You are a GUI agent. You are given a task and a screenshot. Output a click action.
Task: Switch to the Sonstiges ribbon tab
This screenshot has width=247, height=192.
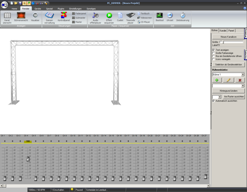pos(91,9)
